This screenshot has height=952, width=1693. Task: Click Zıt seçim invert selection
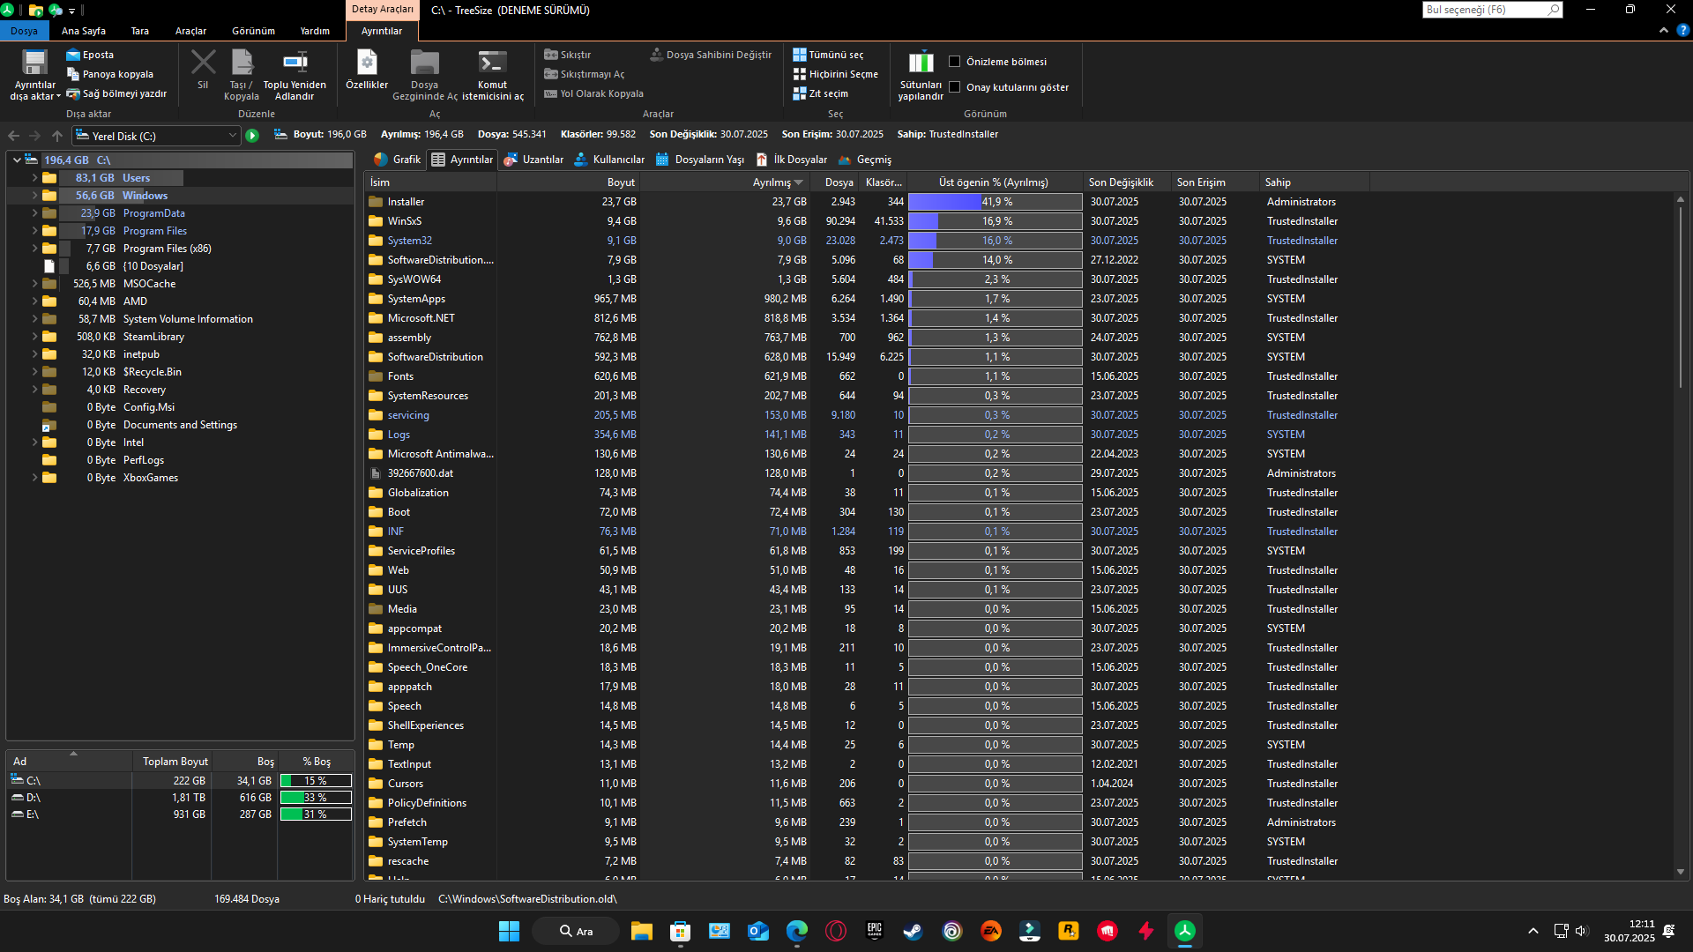tap(820, 93)
